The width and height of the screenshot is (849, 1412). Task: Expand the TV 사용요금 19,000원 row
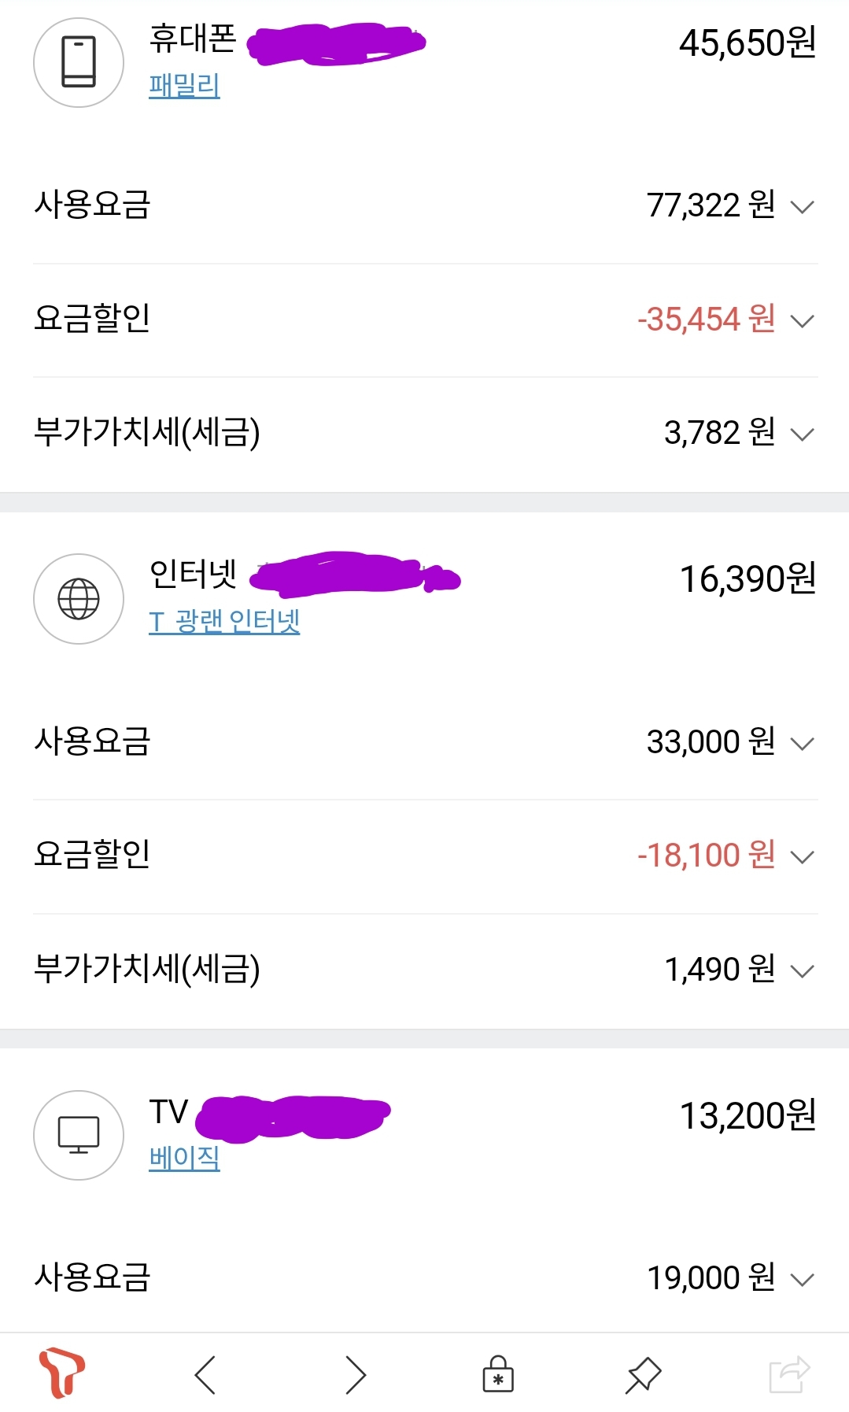tap(802, 1280)
